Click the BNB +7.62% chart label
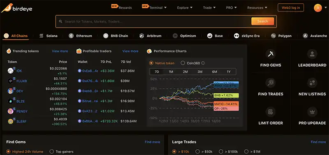329x155 pixels. click(x=226, y=95)
